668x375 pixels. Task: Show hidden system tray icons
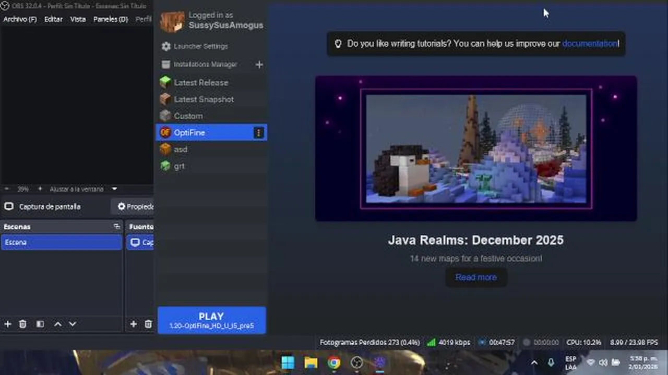534,362
